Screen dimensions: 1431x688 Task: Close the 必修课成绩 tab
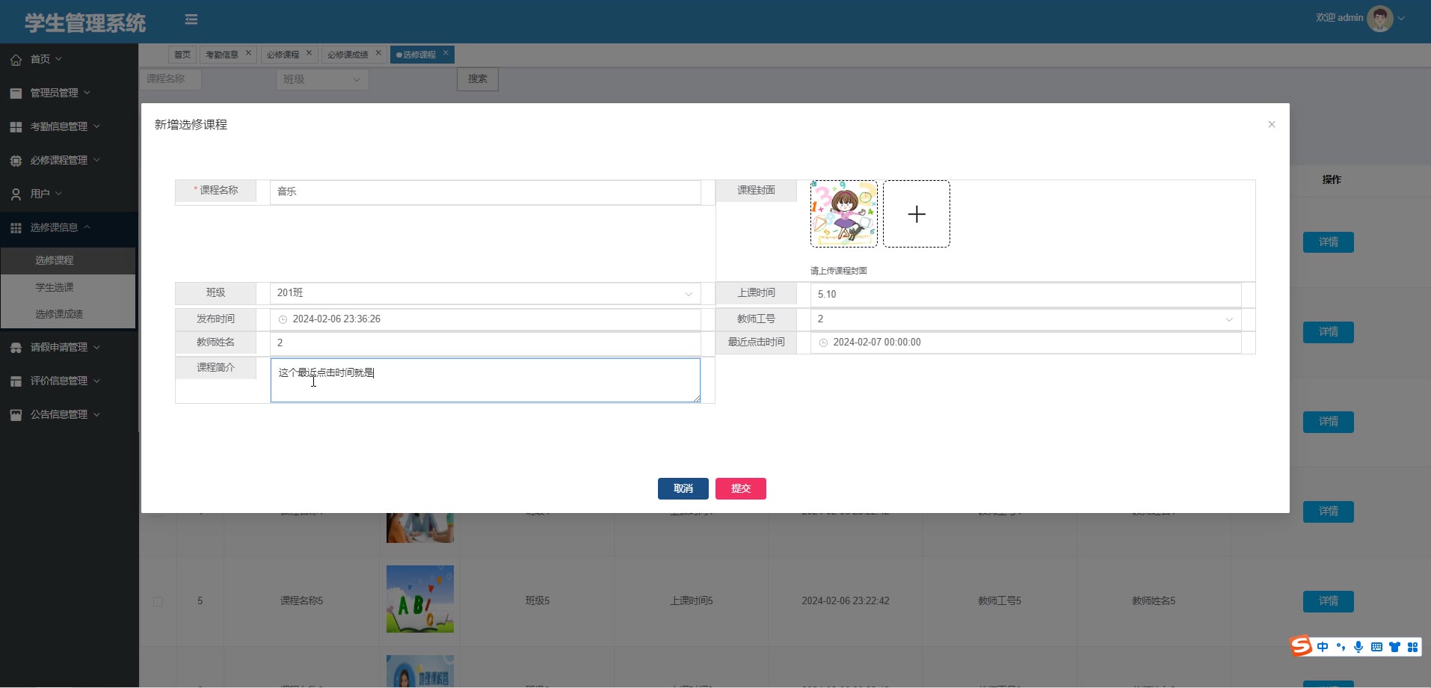point(378,53)
